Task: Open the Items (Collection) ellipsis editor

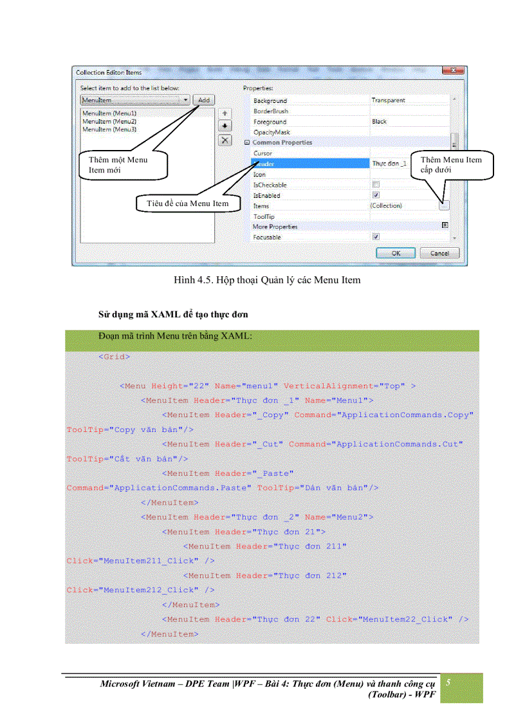Action: coord(445,205)
